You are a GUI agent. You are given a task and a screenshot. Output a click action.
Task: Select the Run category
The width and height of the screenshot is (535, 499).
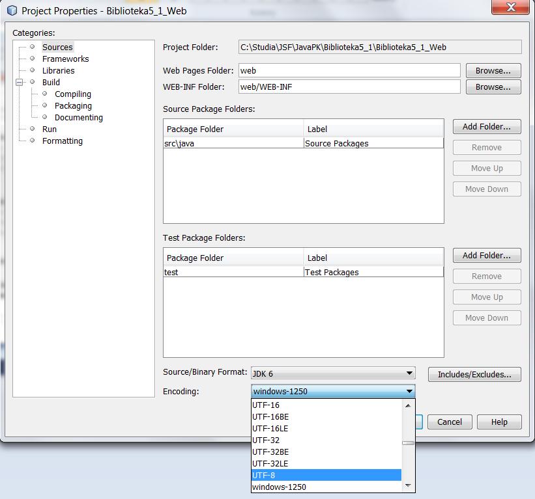(x=49, y=129)
